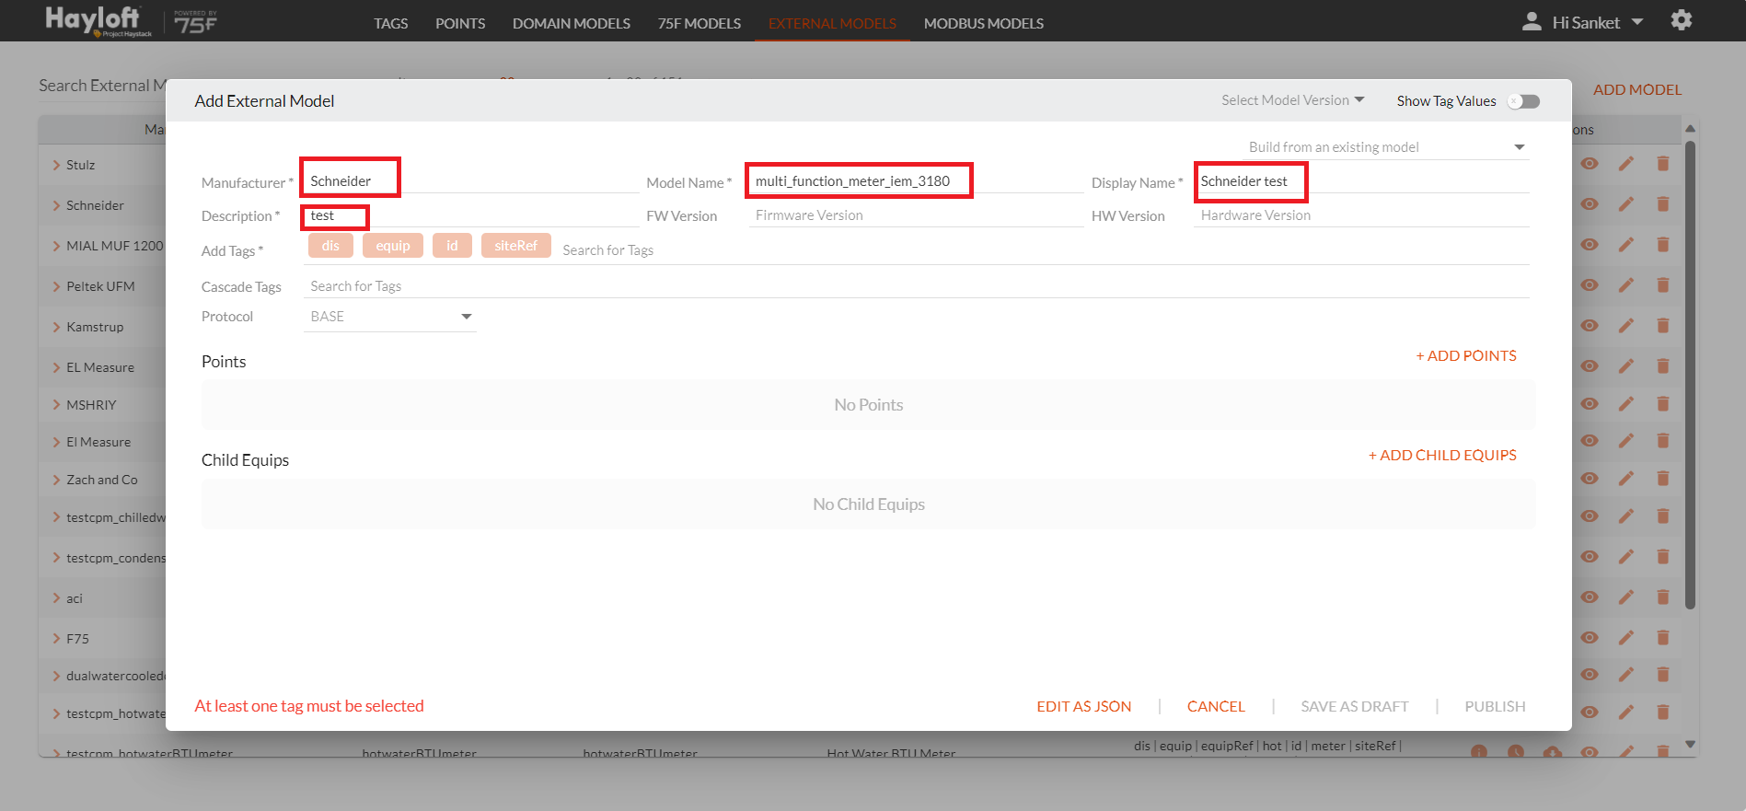Switch to the TAGS tab
The image size is (1746, 811).
tap(390, 23)
